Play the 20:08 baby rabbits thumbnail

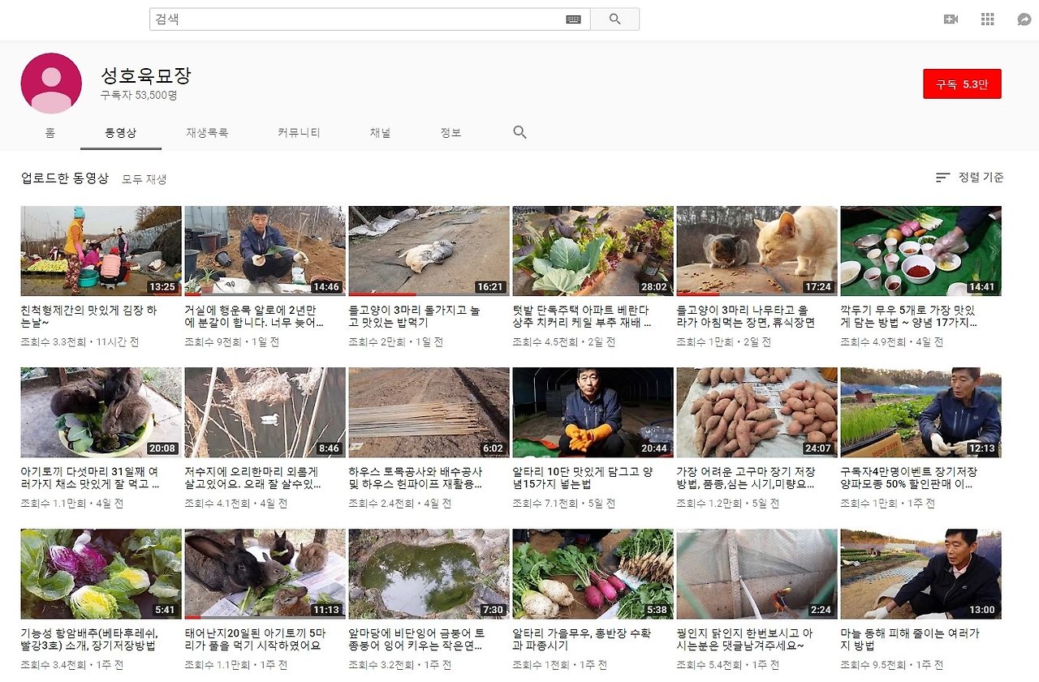pyautogui.click(x=101, y=413)
